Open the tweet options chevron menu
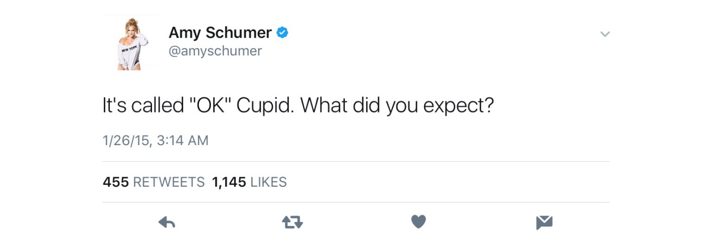Image resolution: width=712 pixels, height=238 pixels. coord(605,35)
